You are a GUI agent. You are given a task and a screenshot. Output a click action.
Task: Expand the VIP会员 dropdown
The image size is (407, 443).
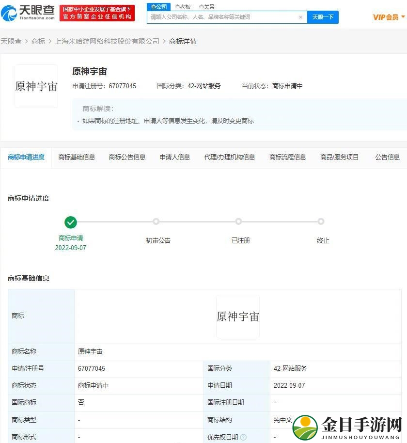click(389, 17)
